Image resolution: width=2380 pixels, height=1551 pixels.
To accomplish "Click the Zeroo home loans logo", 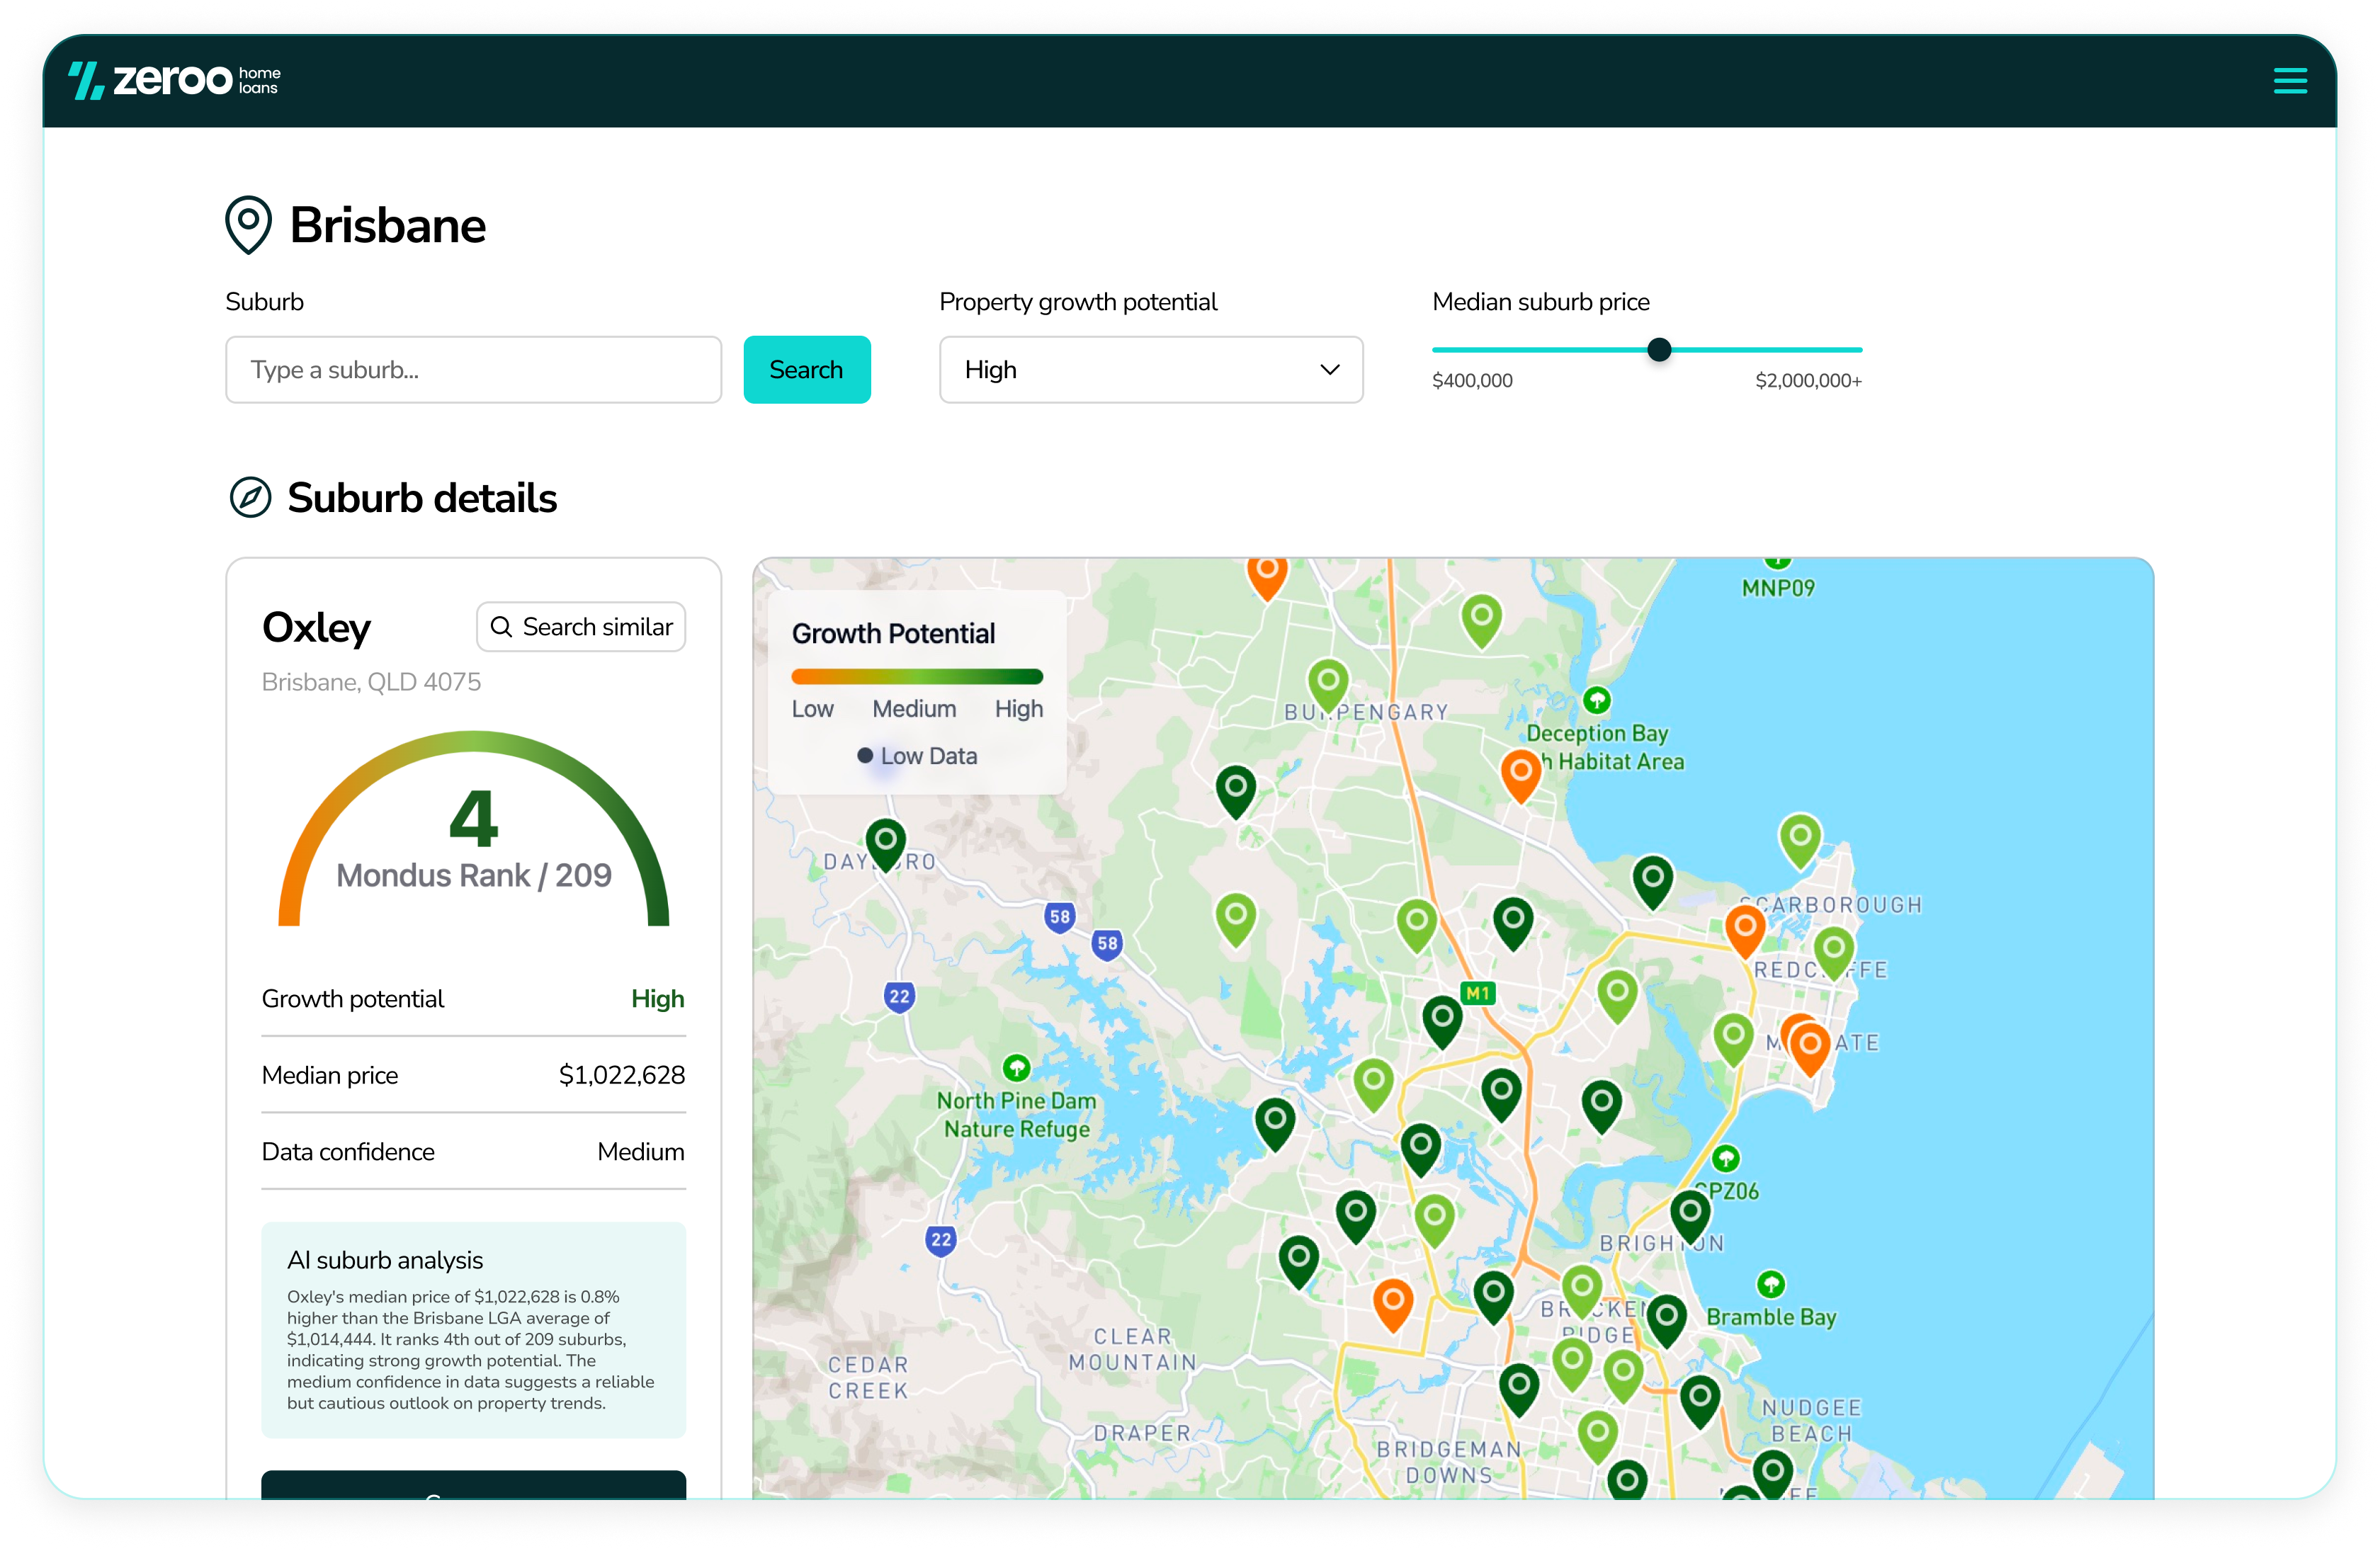I will (x=174, y=80).
